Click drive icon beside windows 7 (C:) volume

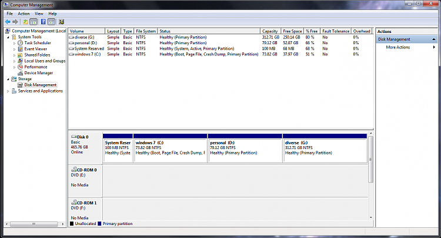click(x=71, y=54)
